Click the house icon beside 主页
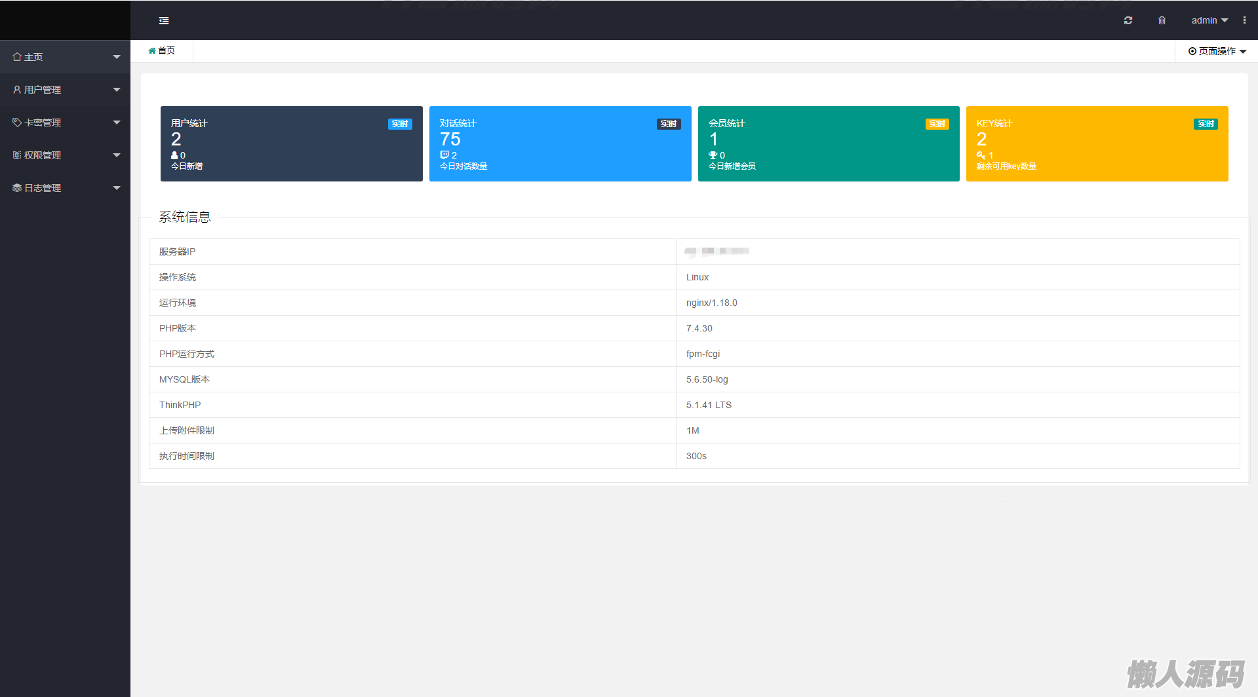Viewport: 1258px width, 697px height. point(17,57)
